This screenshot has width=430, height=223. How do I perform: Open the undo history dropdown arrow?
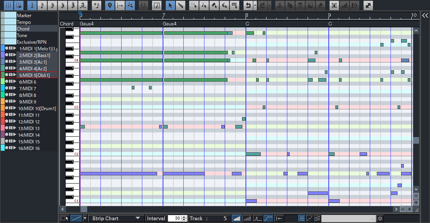tap(255, 5)
